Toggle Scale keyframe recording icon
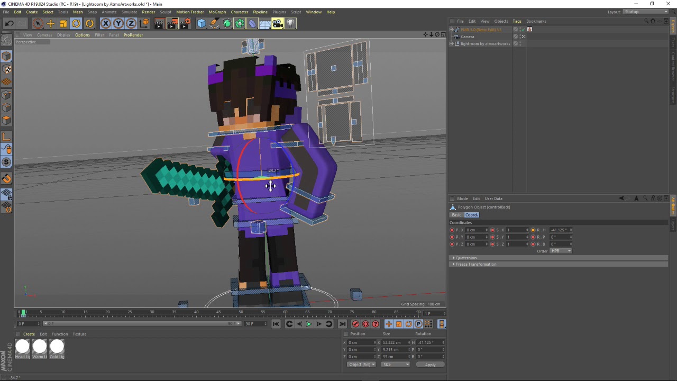This screenshot has height=381, width=677. click(x=399, y=324)
